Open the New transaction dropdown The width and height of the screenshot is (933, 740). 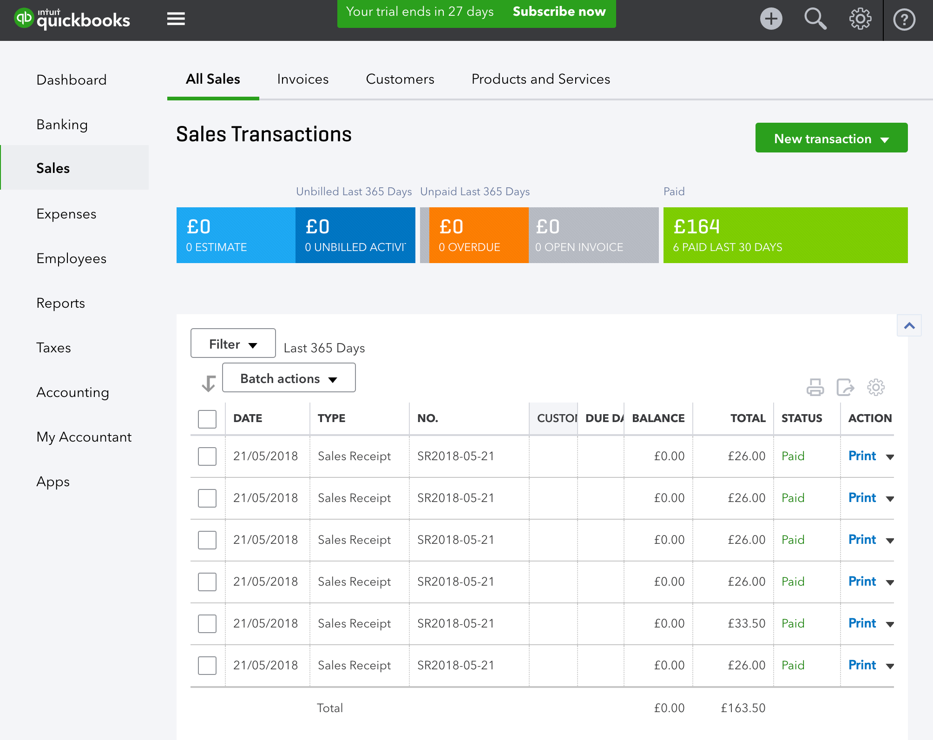pyautogui.click(x=831, y=138)
